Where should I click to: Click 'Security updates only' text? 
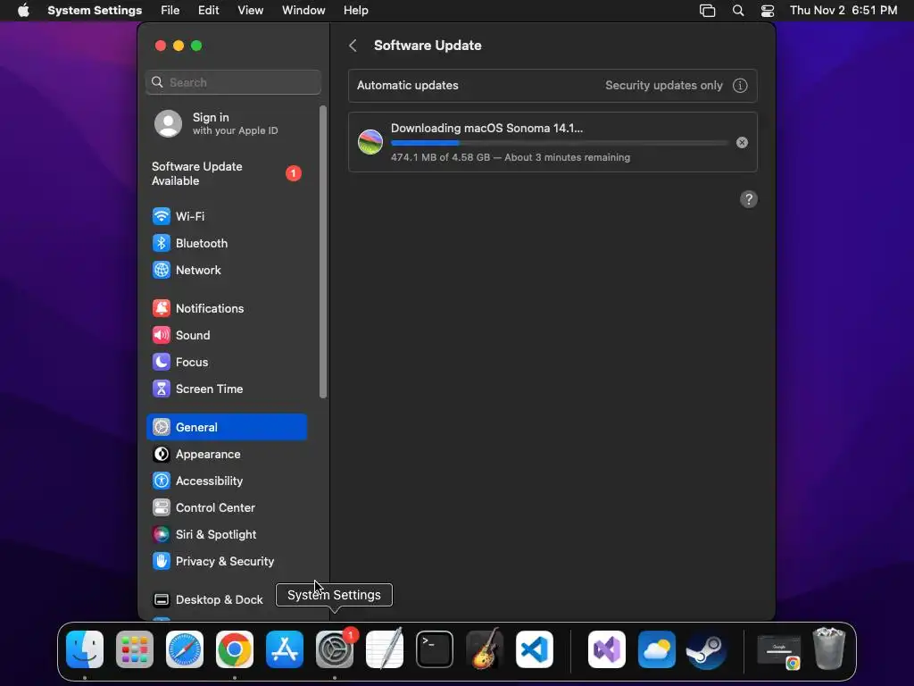pos(664,85)
